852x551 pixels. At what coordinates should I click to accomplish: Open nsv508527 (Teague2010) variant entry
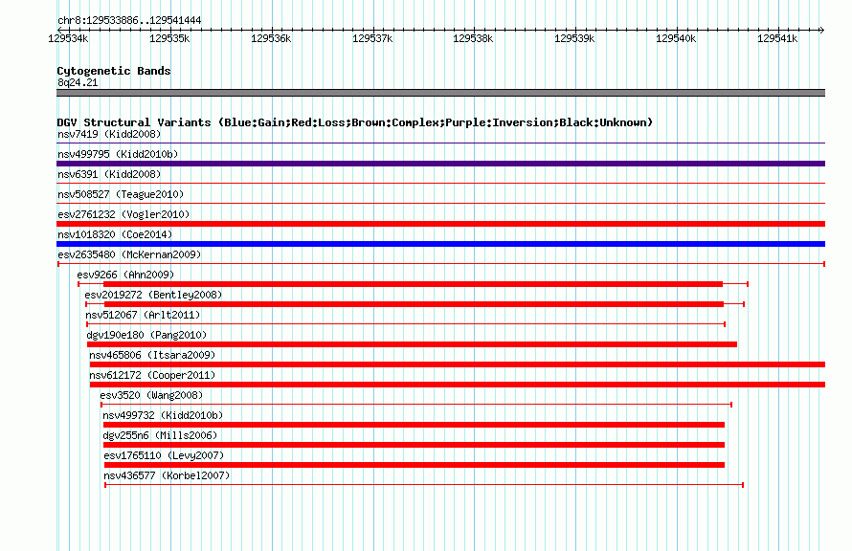click(x=121, y=194)
